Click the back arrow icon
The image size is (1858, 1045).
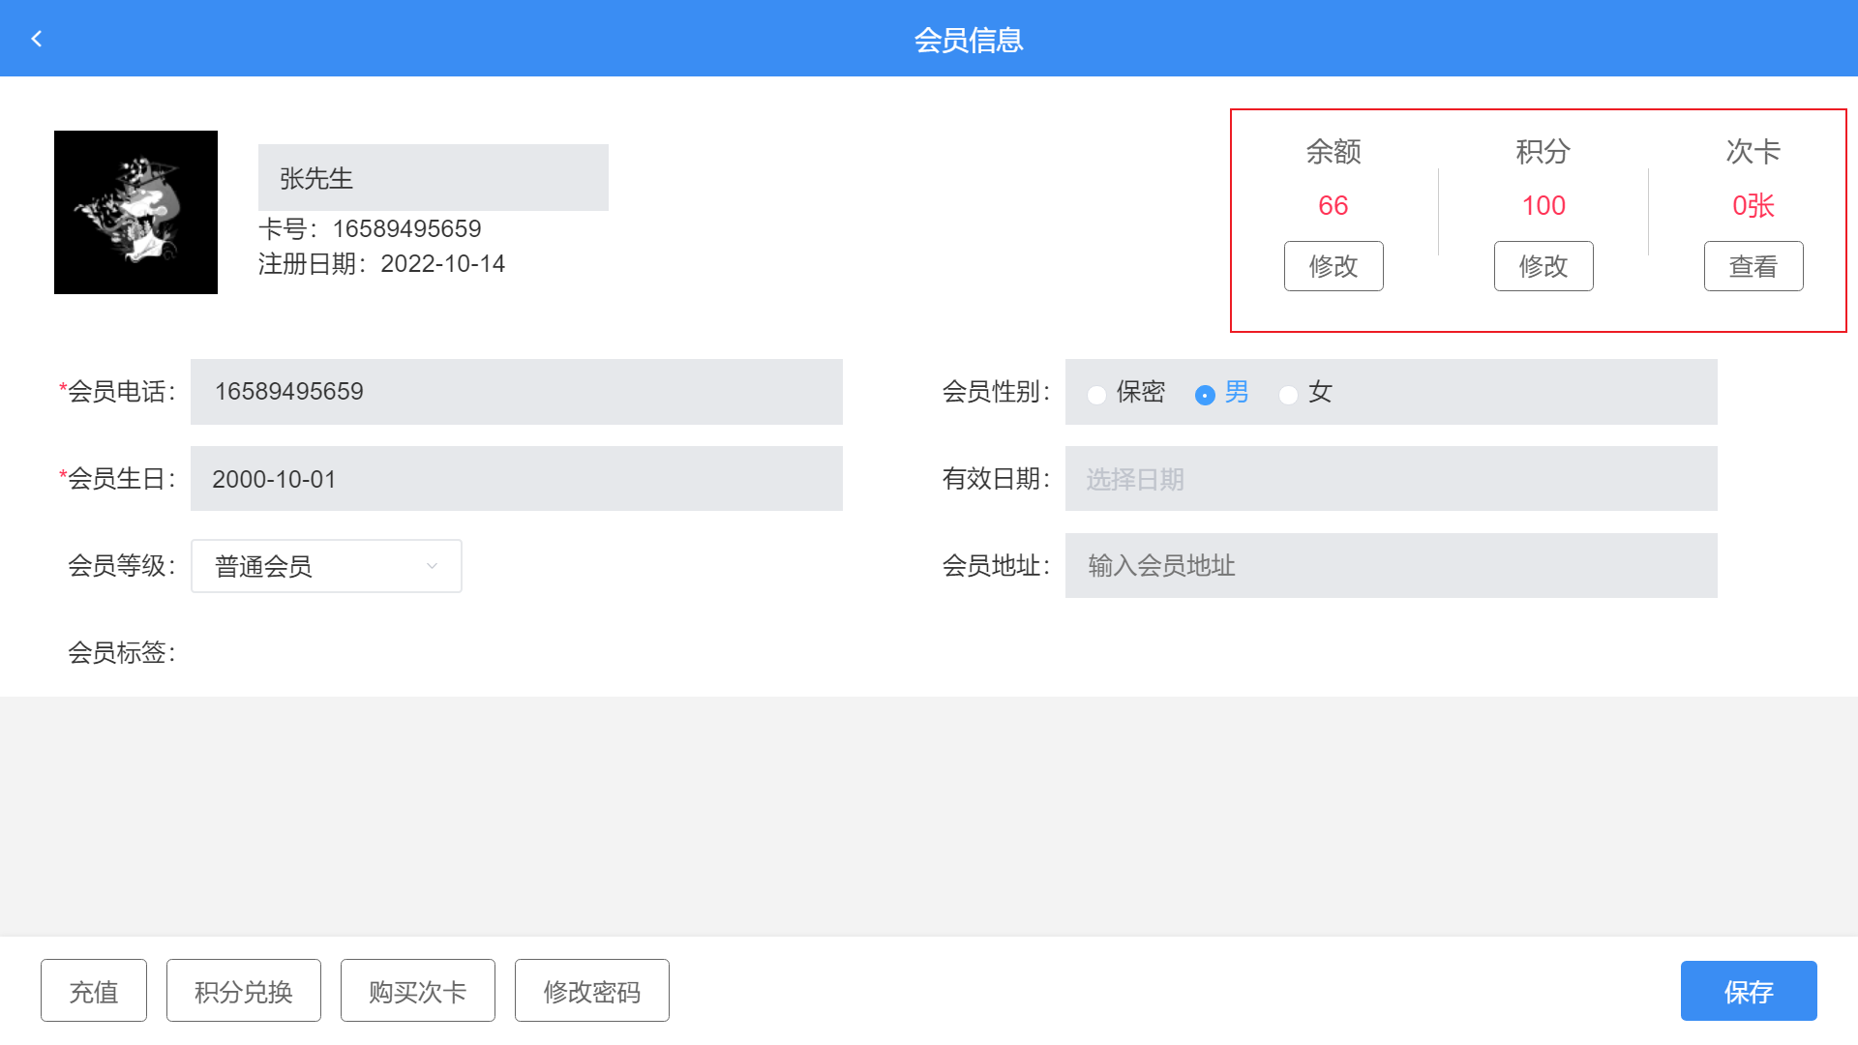tap(37, 39)
